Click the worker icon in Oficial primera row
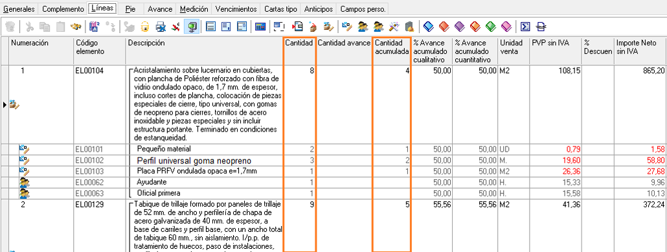This screenshot has height=252, width=667. point(24,193)
